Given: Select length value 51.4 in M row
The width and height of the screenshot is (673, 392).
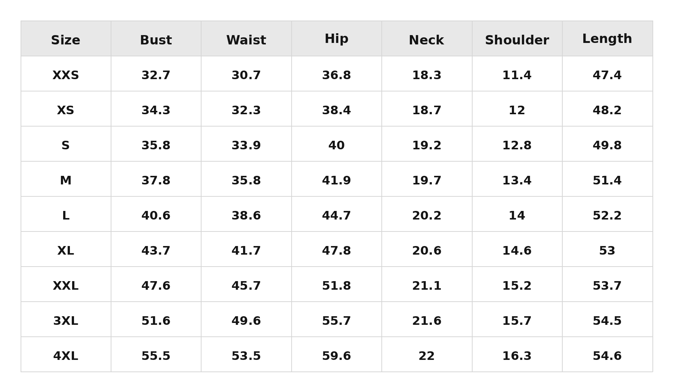Looking at the screenshot, I should 607,181.
